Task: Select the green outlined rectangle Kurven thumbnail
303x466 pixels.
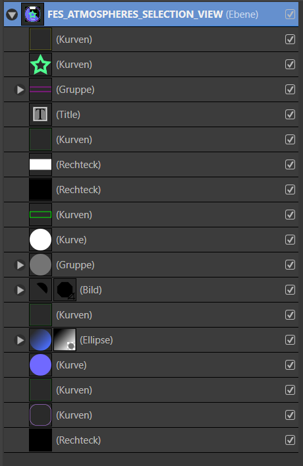Action: [40, 215]
